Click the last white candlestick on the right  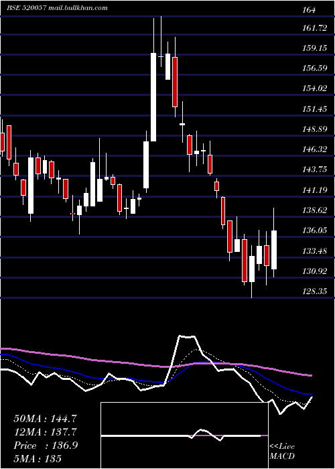[x=273, y=250]
